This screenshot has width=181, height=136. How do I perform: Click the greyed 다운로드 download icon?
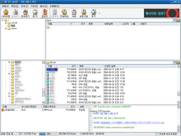click(54, 13)
